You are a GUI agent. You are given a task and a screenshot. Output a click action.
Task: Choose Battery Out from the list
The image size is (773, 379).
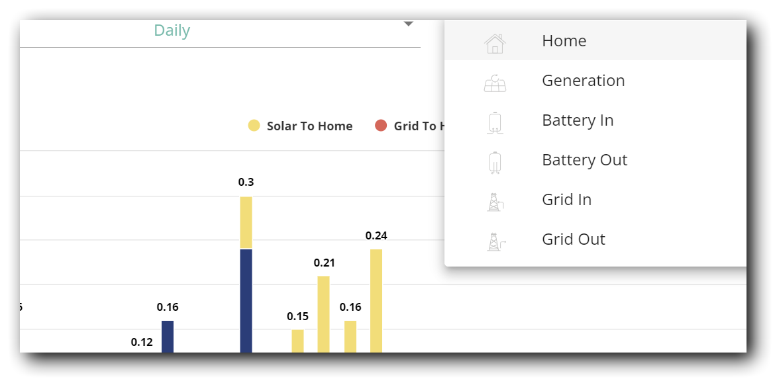595,160
